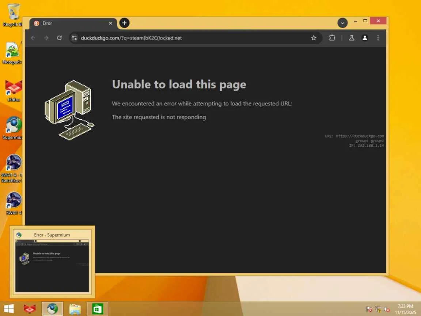Click the retro computer error illustration
This screenshot has width=421, height=316.
click(x=69, y=110)
